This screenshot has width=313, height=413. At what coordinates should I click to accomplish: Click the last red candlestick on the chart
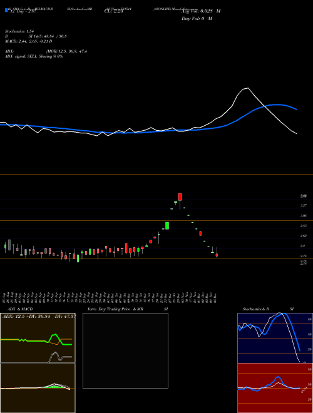pyautogui.click(x=217, y=255)
